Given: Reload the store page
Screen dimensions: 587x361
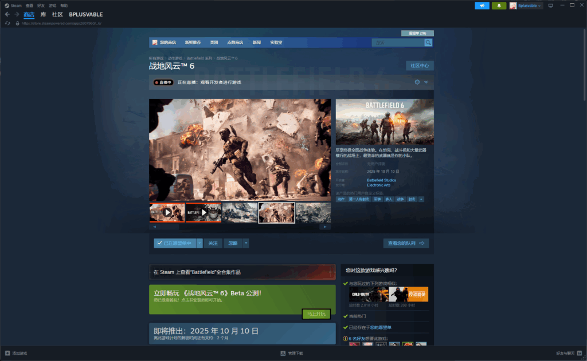Looking at the screenshot, I should pyautogui.click(x=7, y=23).
